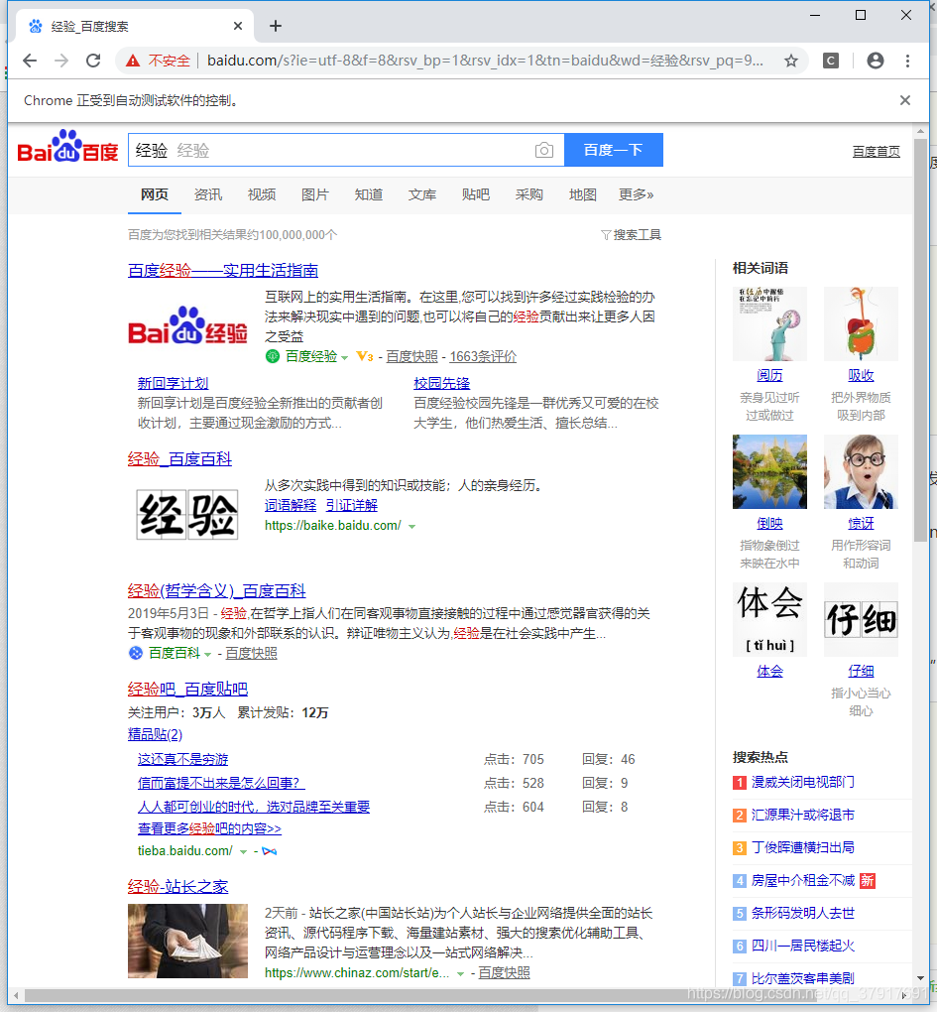
Task: Click the 经验 calligraphy thumbnail image
Action: (x=187, y=514)
